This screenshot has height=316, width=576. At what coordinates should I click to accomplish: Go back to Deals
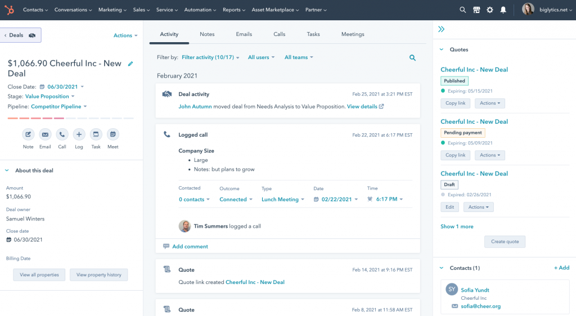tap(21, 35)
